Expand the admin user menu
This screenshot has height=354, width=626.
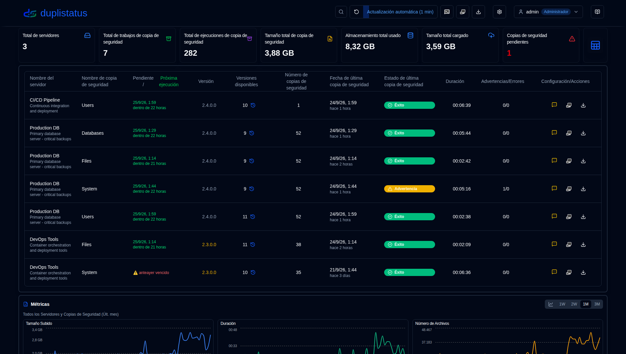coord(548,12)
